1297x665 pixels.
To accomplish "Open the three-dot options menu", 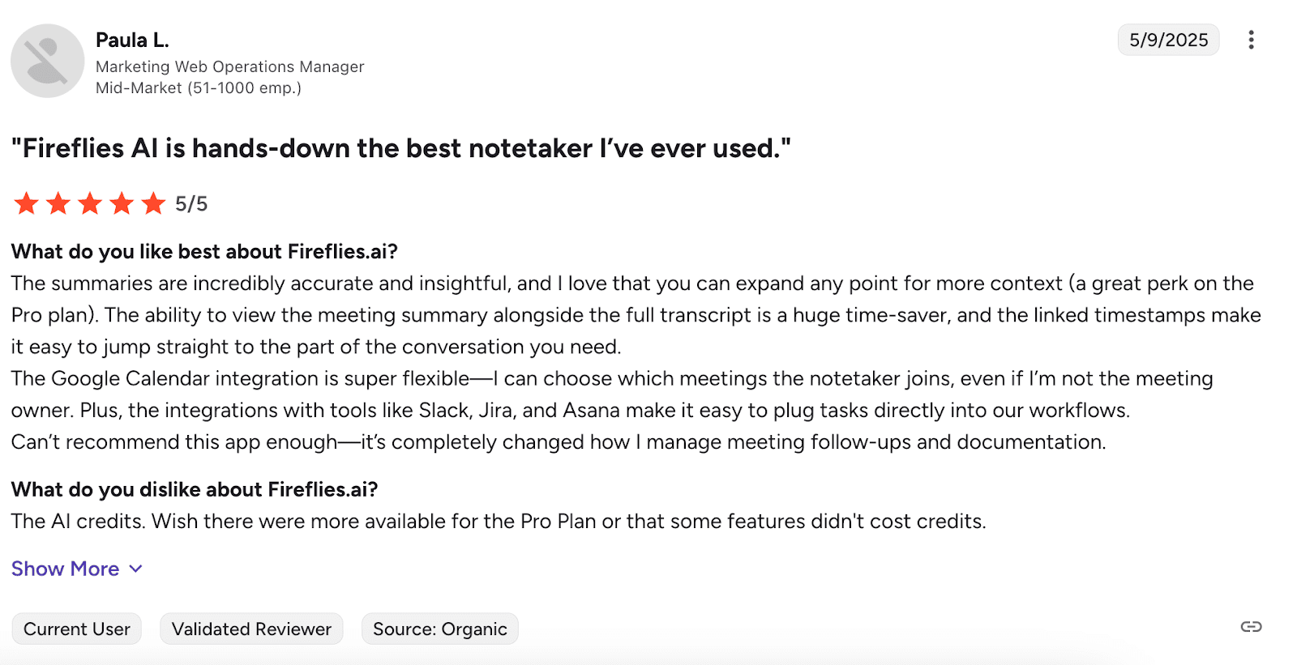I will [x=1251, y=40].
